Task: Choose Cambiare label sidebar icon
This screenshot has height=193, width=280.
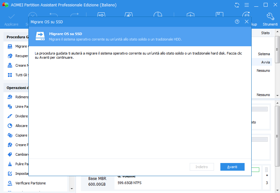Action: [x=10, y=154]
